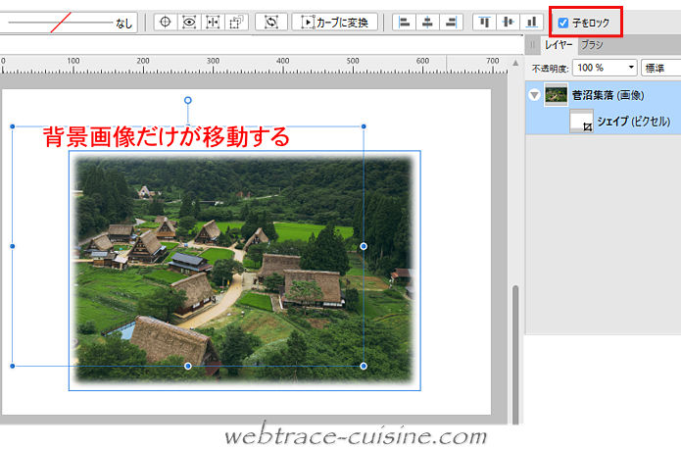Viewport: 681px width, 449px height.
Task: Align selection to horizontal center
Action: click(x=427, y=22)
